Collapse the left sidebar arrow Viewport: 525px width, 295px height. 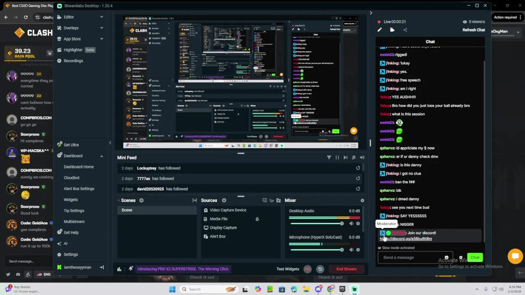pos(110,143)
